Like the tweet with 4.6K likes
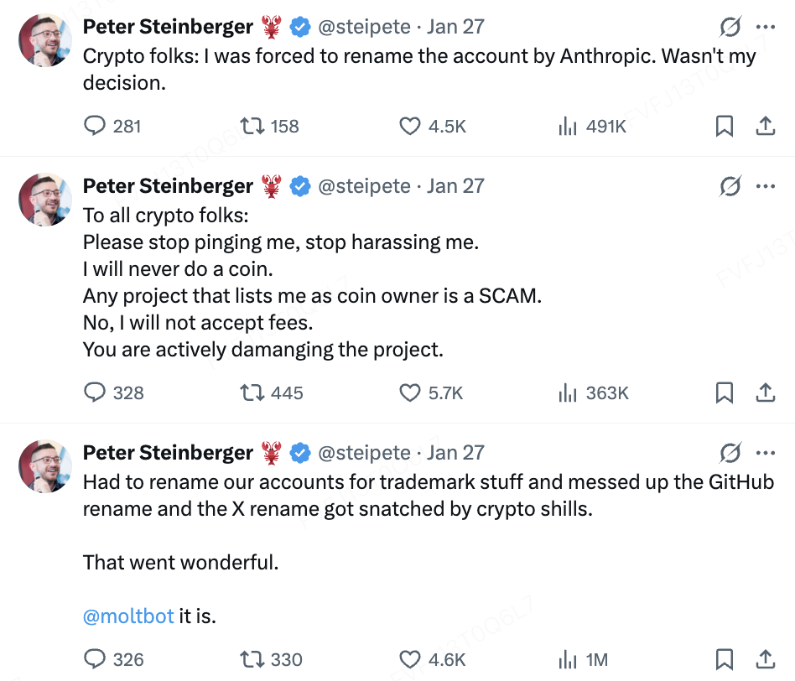The width and height of the screenshot is (795, 681). (409, 659)
